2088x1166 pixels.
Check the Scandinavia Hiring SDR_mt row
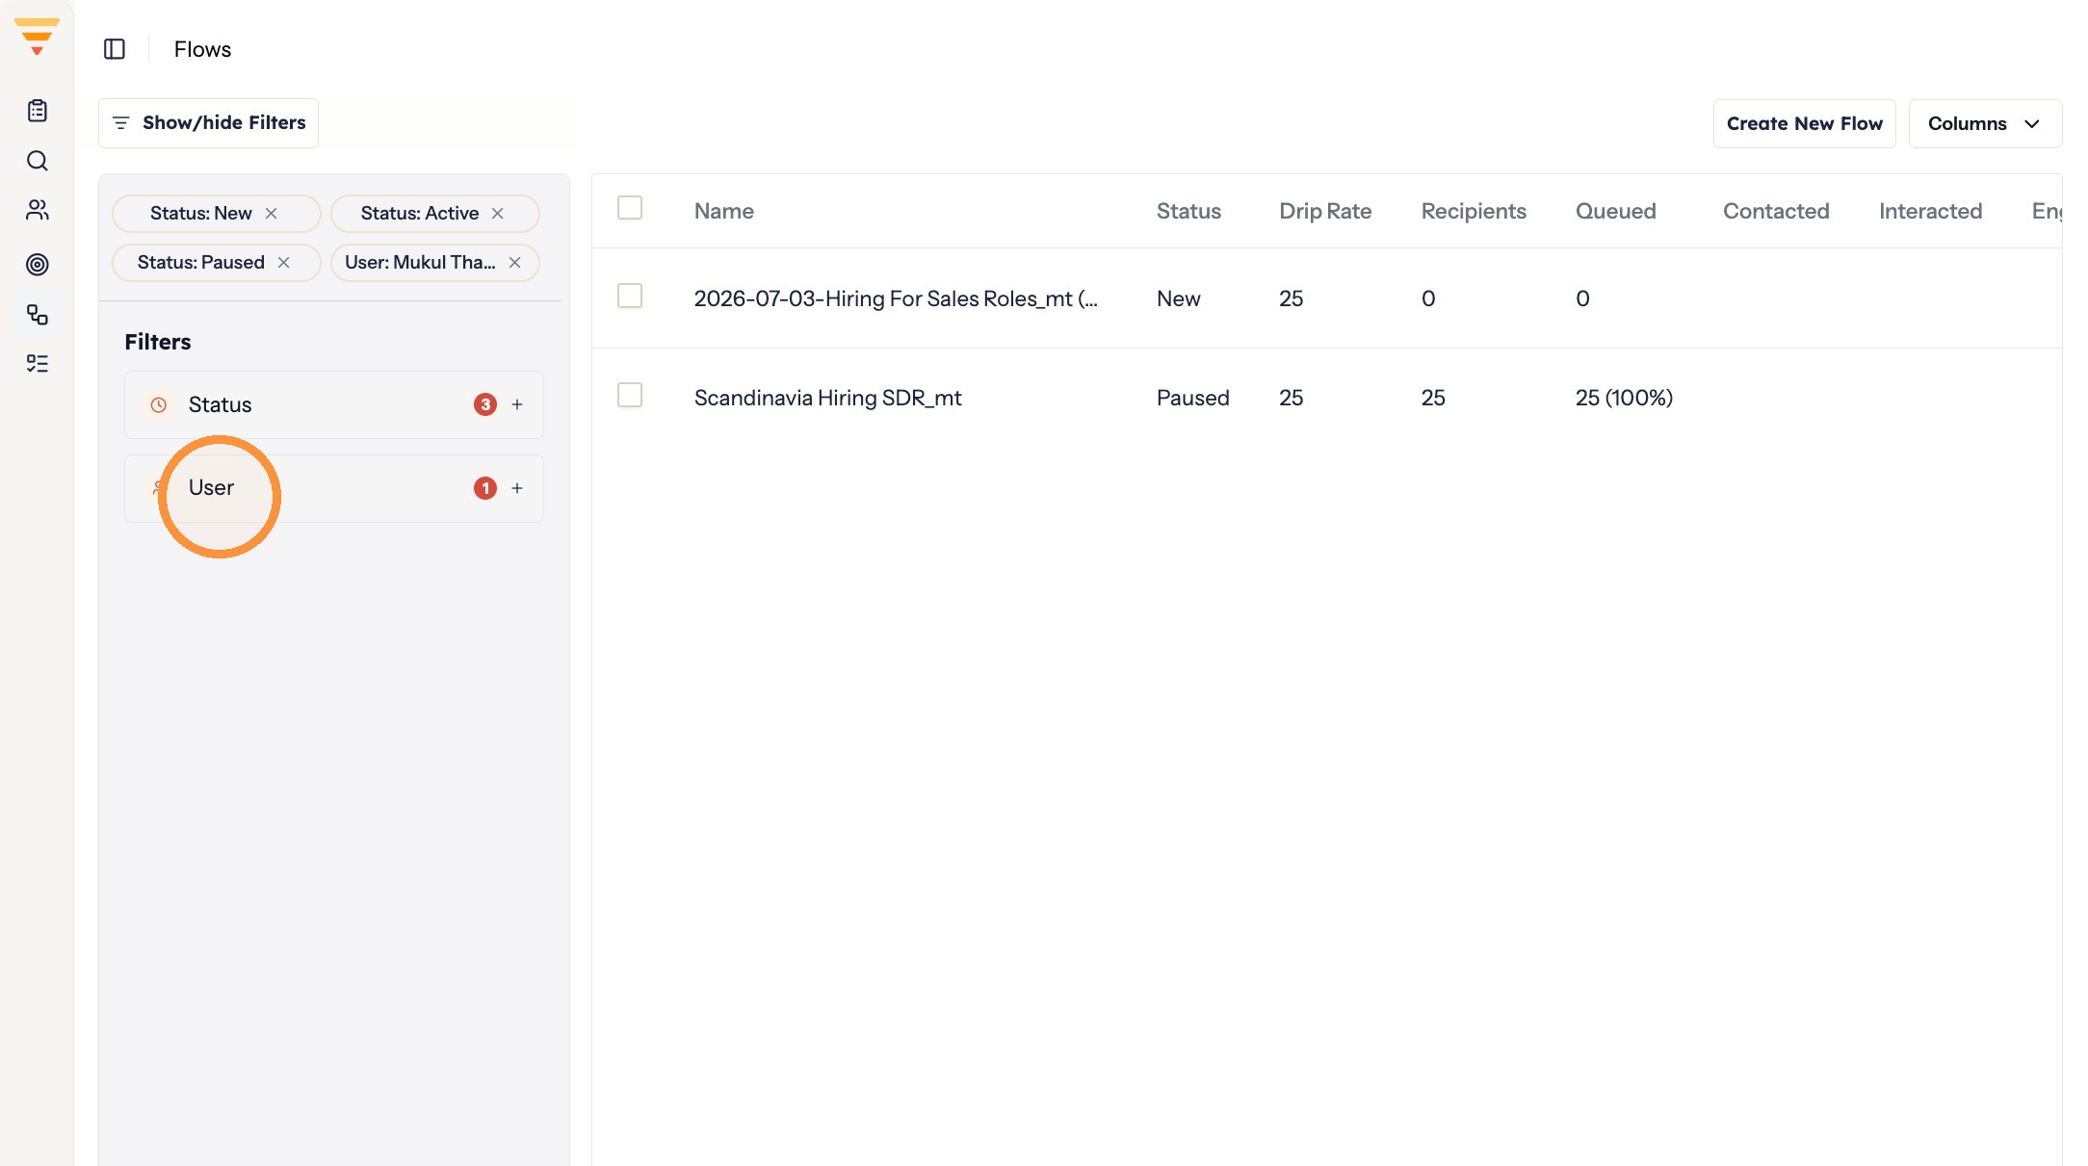tap(630, 395)
